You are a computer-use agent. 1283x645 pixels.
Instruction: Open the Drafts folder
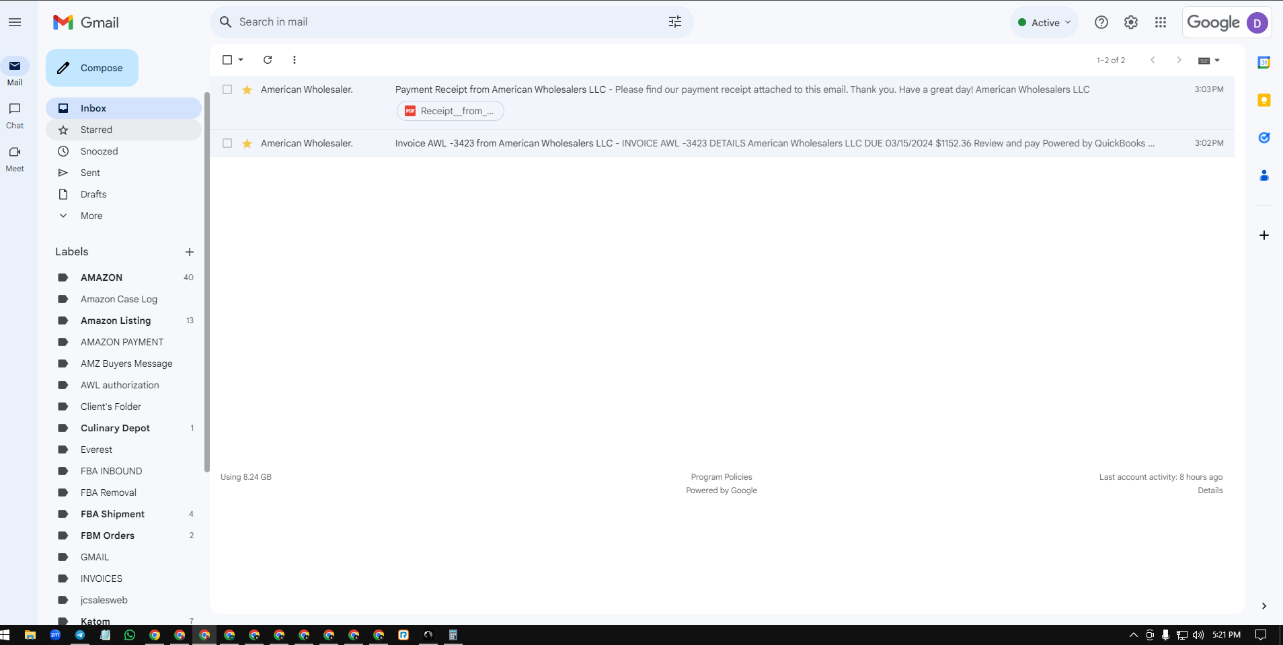click(124, 194)
